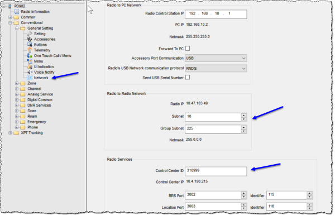The width and height of the screenshot is (335, 216).
Task: Expand the Channel tree node
Action: click(x=17, y=89)
